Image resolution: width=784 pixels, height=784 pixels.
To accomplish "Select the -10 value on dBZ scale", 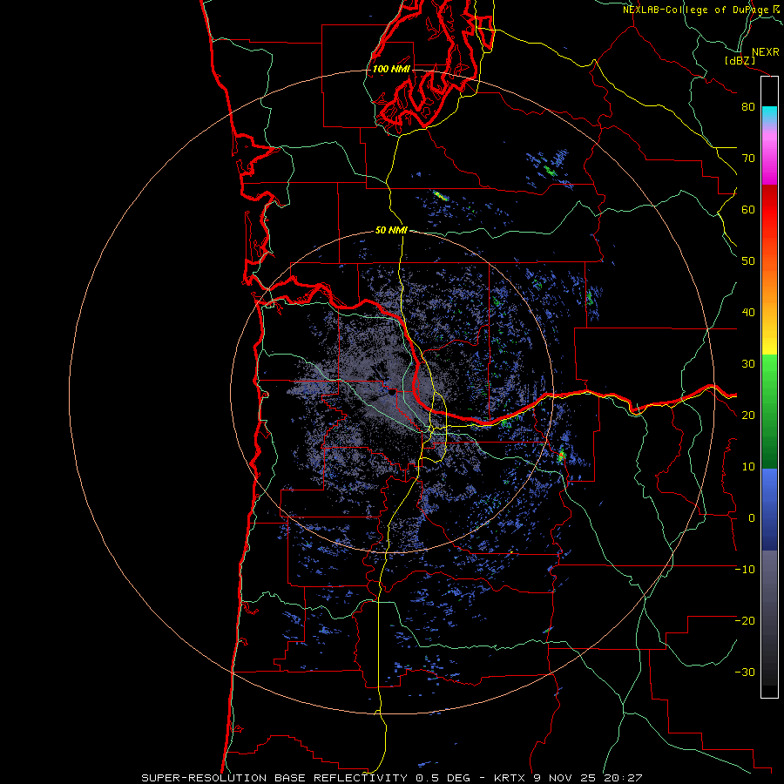I will tap(745, 570).
